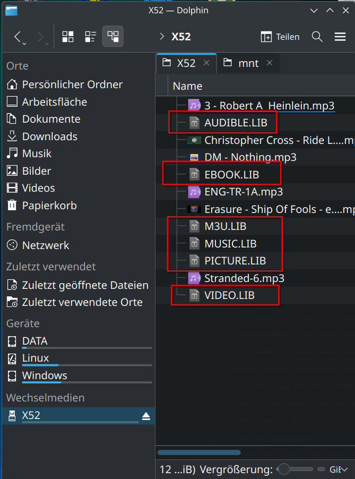
Task: Switch to icons view mode
Action: tap(68, 37)
